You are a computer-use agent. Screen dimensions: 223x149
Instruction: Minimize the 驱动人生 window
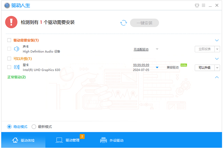pos(210,6)
